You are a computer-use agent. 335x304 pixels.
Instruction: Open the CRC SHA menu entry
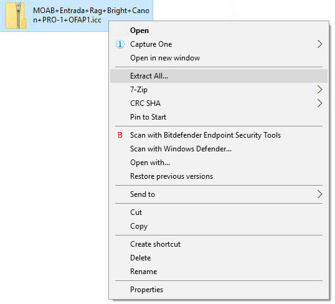(219, 103)
